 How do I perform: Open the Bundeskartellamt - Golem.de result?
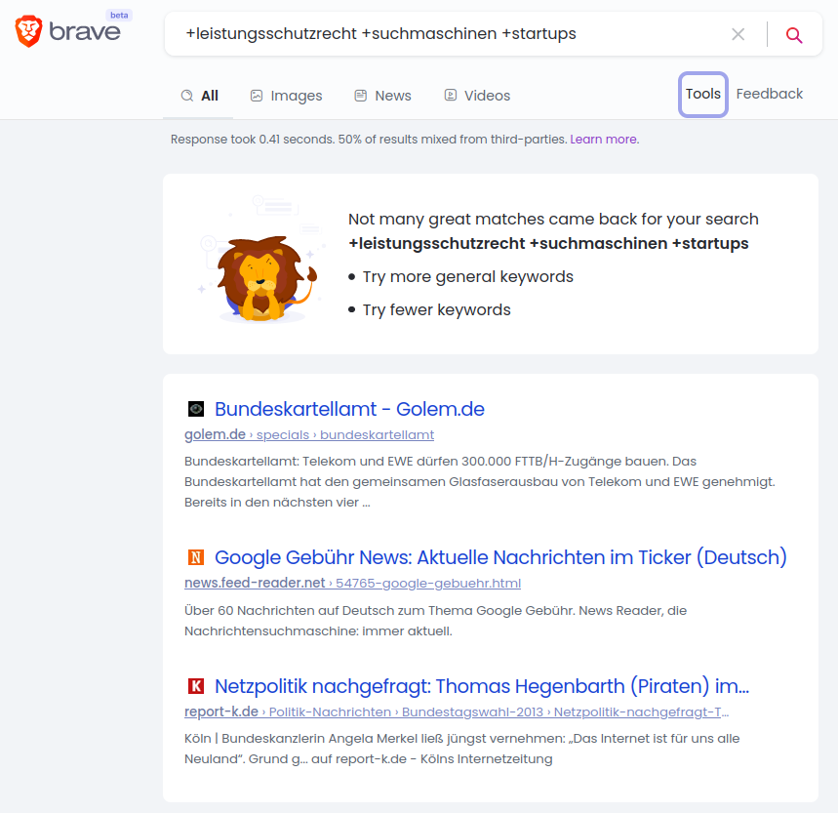tap(349, 409)
